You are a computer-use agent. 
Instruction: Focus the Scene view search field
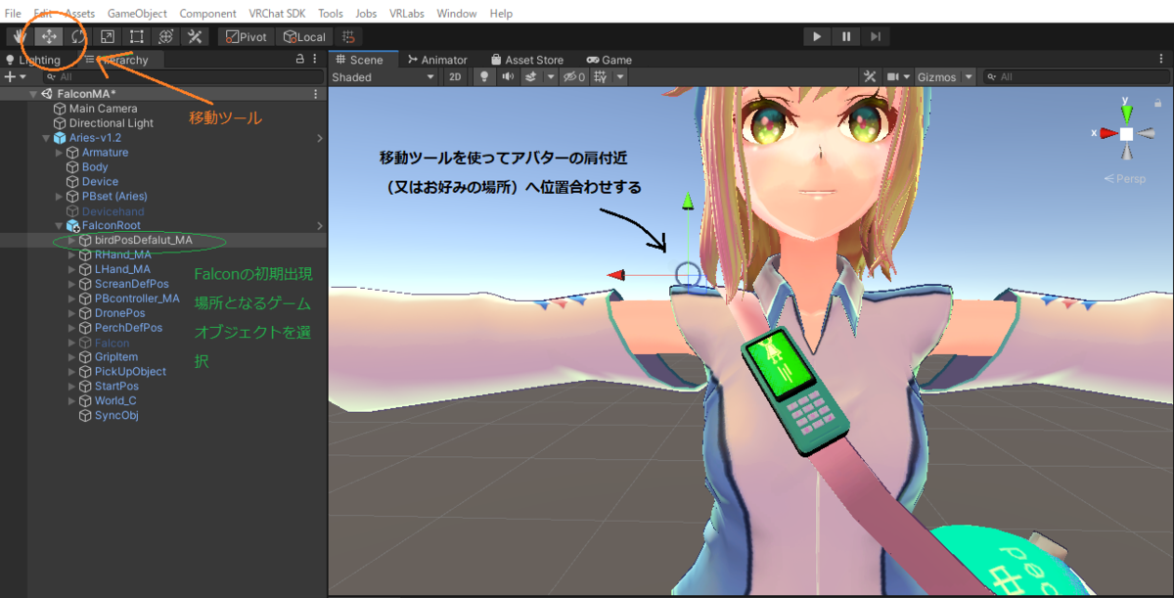1076,76
